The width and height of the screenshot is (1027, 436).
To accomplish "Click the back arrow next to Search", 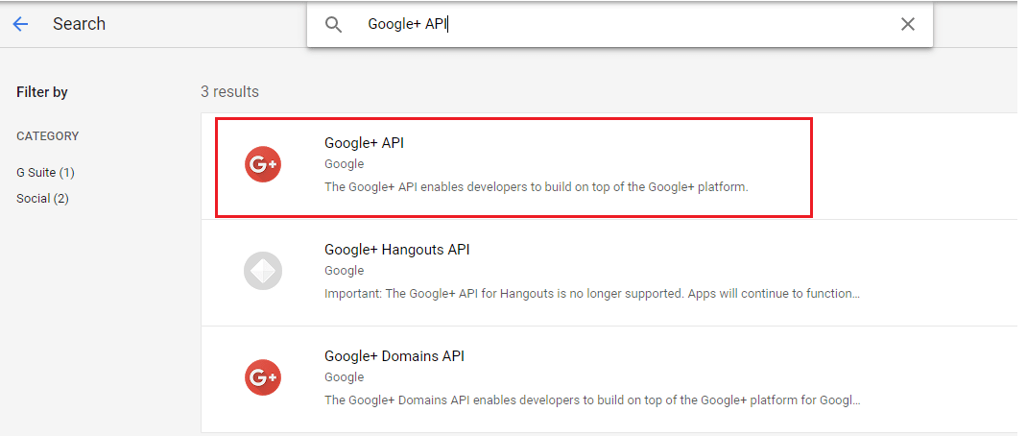I will click(20, 24).
